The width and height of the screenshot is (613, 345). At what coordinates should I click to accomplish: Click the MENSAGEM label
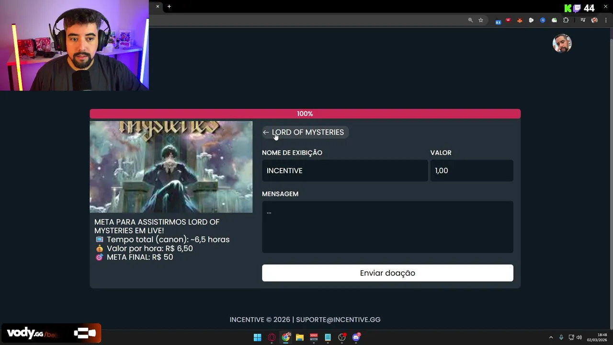coord(280,194)
